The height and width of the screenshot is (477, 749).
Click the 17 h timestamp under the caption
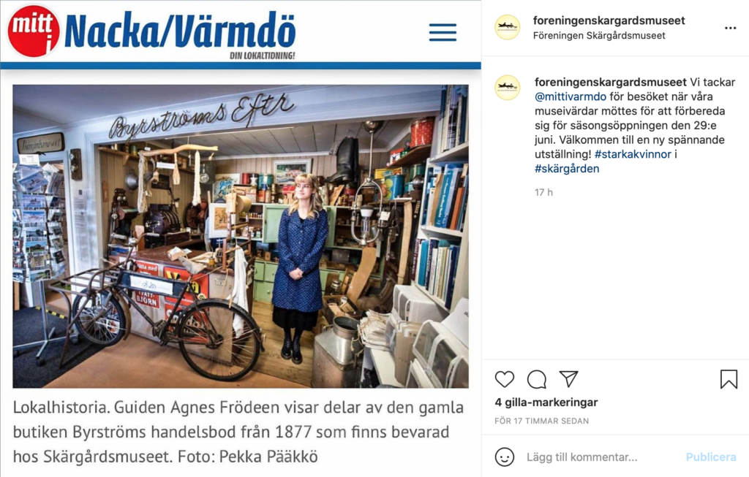543,192
